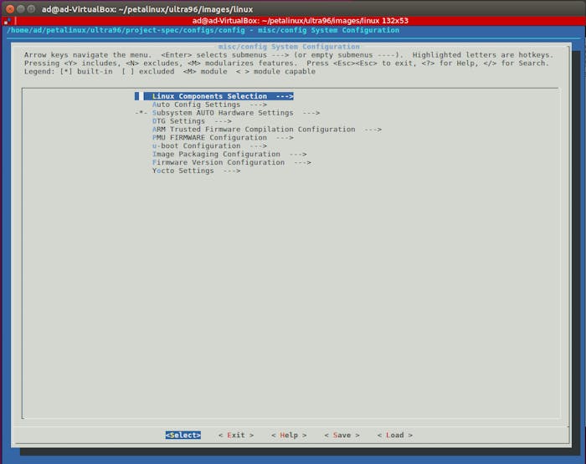Click the arrow after Image Packaging Configuration
This screenshot has height=464, width=586.
coord(298,154)
